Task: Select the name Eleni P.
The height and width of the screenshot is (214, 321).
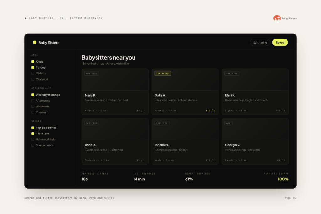Action: point(230,95)
